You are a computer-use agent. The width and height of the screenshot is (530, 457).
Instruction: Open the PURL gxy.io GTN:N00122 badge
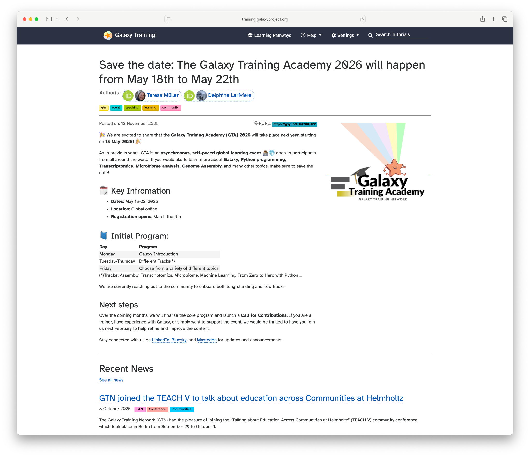(x=295, y=124)
